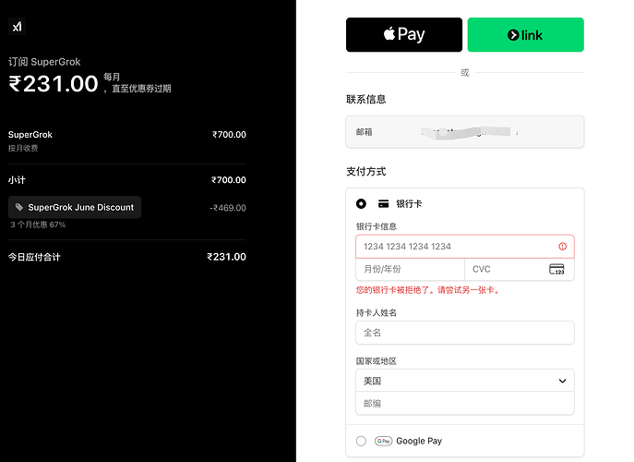Click the 今日应付合计 total ₹231.00 amount
This screenshot has width=634, height=462.
[x=226, y=257]
